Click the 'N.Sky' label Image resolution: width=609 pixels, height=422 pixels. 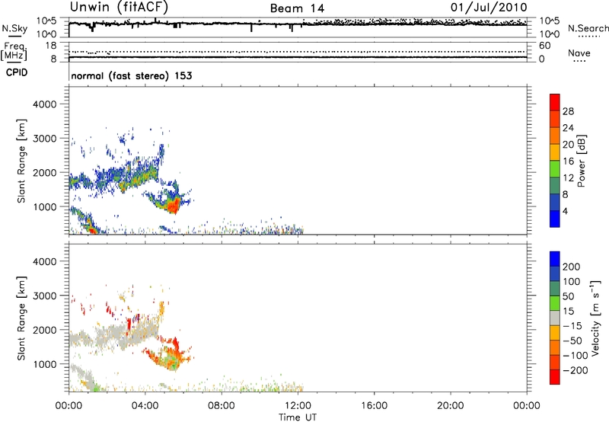point(14,28)
